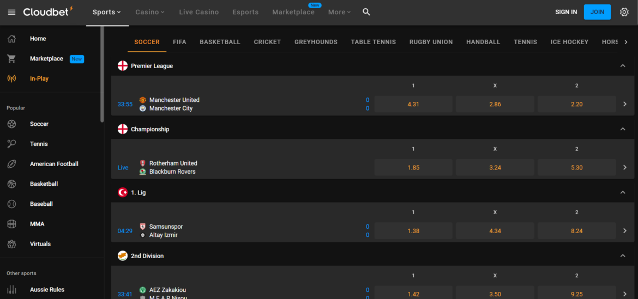Click the Marketplace cart icon
638x299 pixels.
[x=12, y=58]
